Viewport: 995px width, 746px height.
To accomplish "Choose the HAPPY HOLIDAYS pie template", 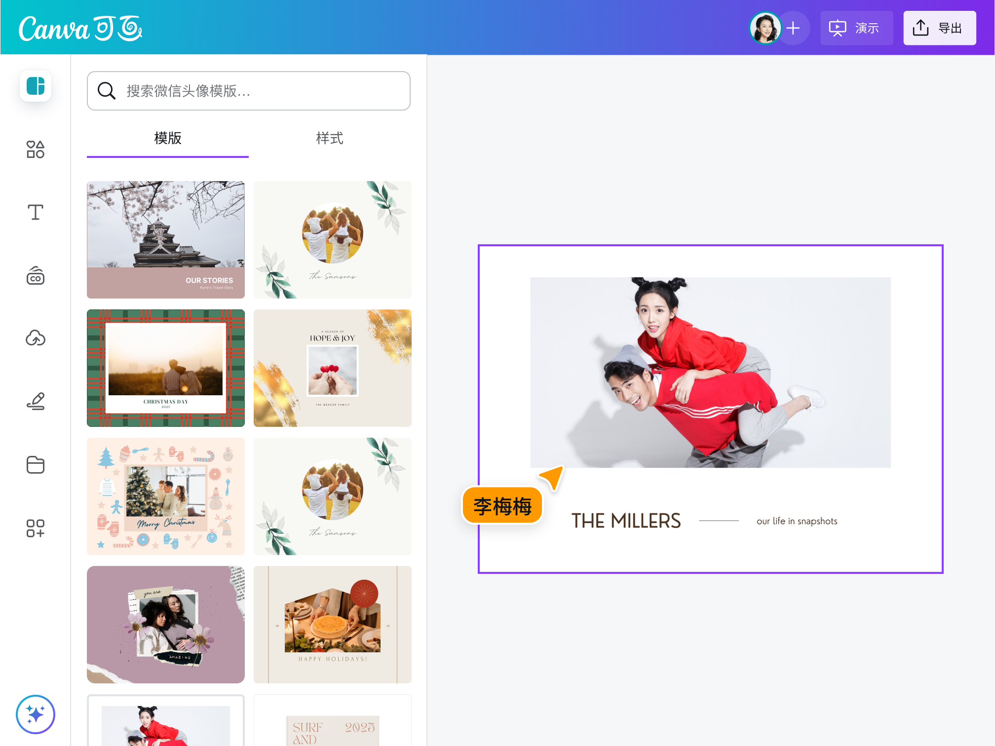I will 333,625.
